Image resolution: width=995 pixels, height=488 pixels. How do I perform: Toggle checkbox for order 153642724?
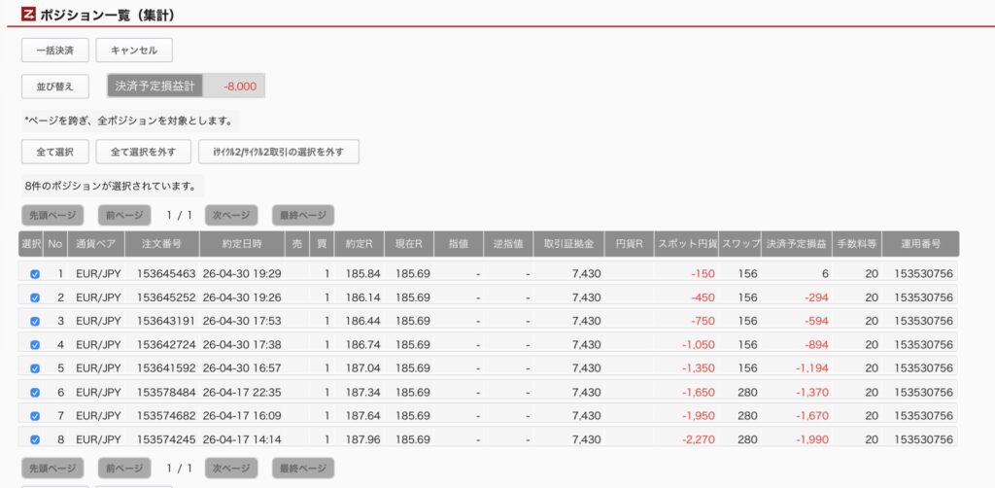click(35, 344)
